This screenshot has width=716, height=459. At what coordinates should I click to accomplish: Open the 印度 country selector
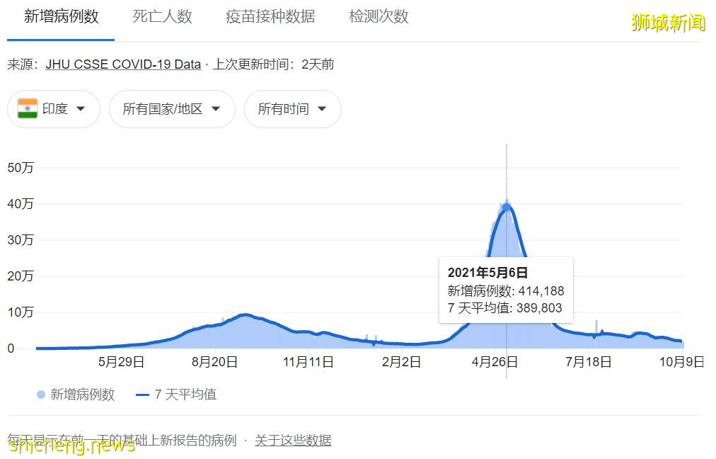[53, 109]
